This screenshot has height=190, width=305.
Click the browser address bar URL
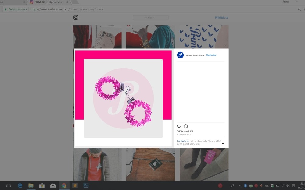[67, 9]
